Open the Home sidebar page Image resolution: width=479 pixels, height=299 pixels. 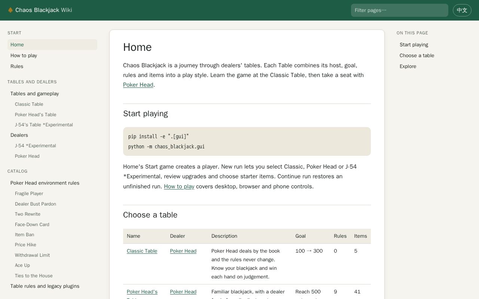point(52,45)
